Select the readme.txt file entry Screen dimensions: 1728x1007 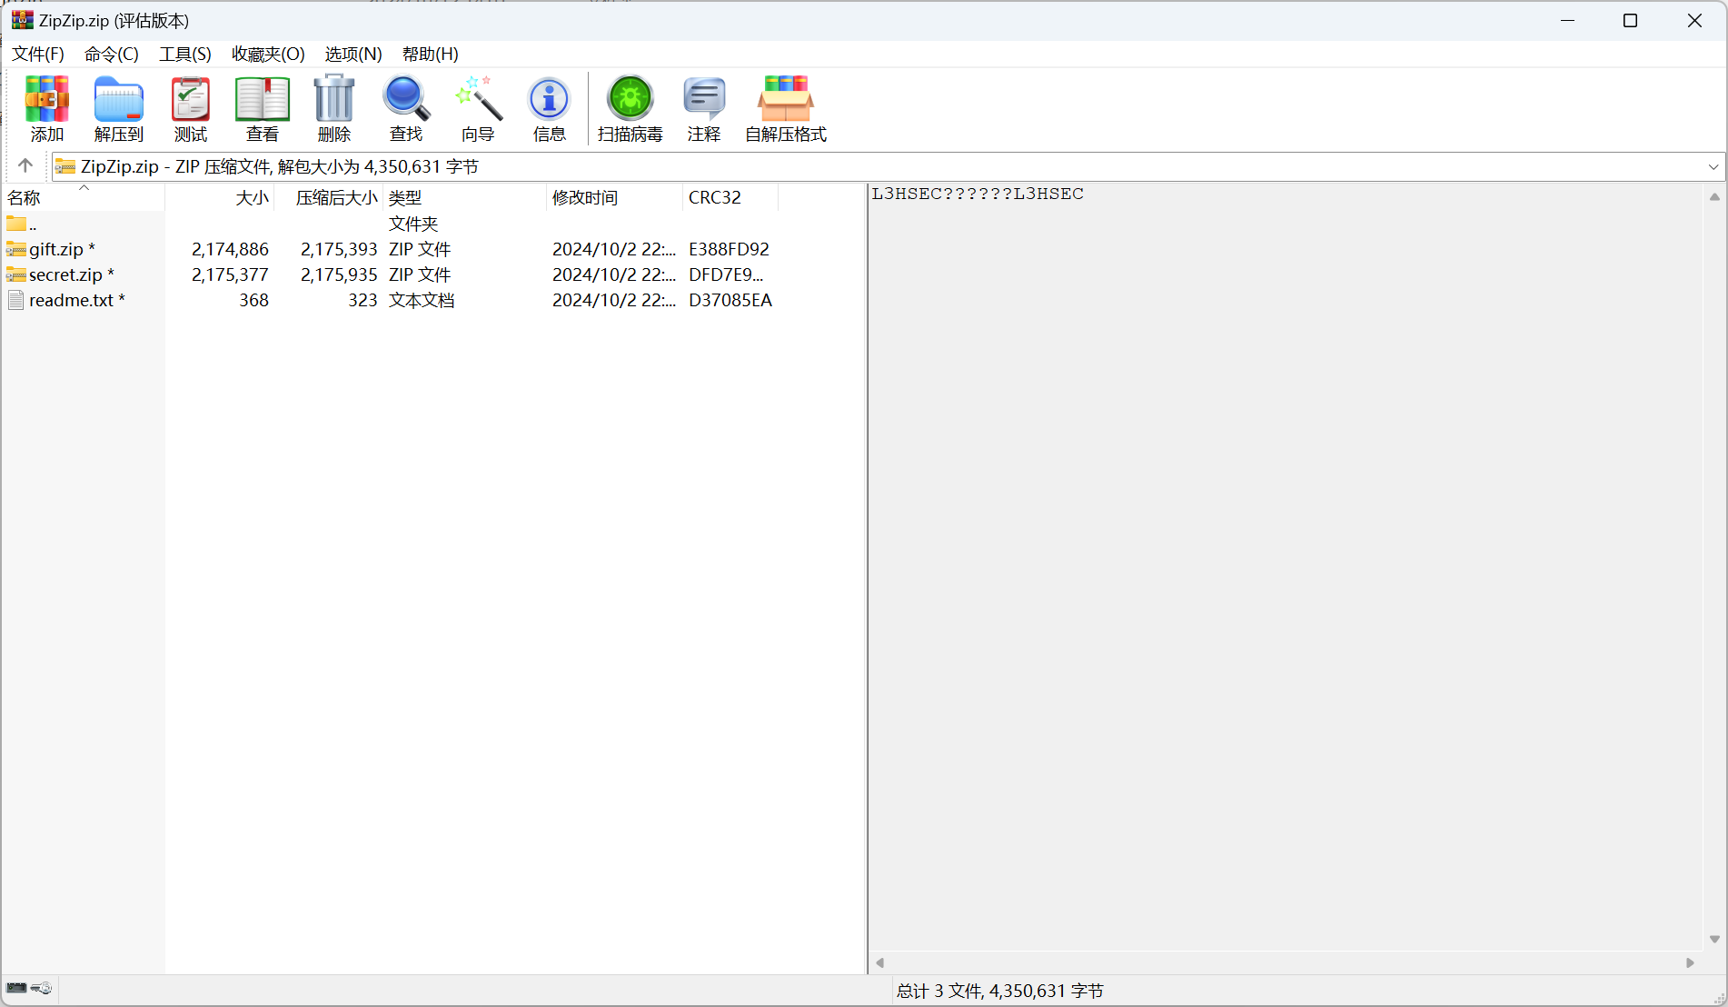71,300
